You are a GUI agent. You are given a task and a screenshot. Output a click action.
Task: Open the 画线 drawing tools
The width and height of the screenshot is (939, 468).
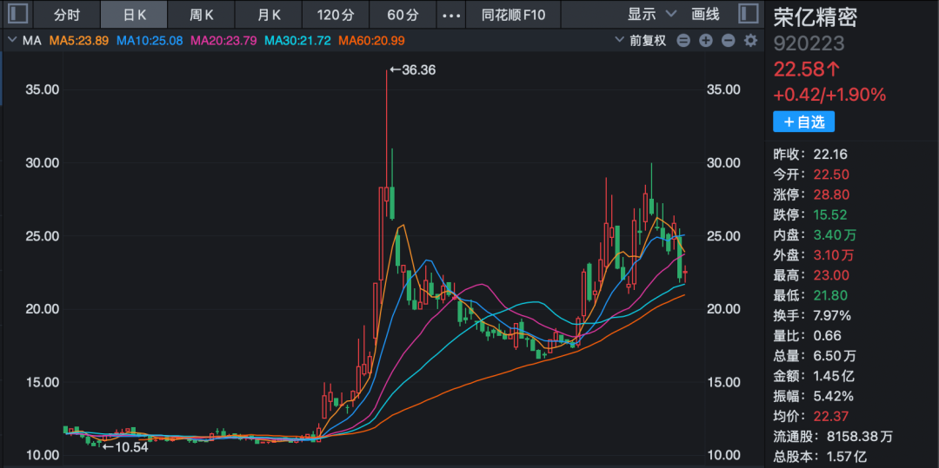(705, 15)
